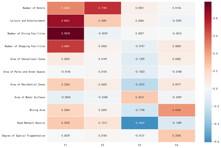221x148 pixels.
Task: Click the Area of Parks and Green Spaces label
Action: click(x=24, y=72)
